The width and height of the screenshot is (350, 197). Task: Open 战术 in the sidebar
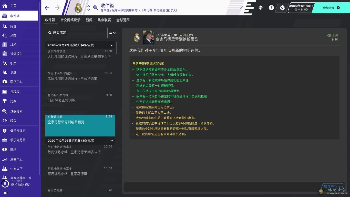coord(13,45)
